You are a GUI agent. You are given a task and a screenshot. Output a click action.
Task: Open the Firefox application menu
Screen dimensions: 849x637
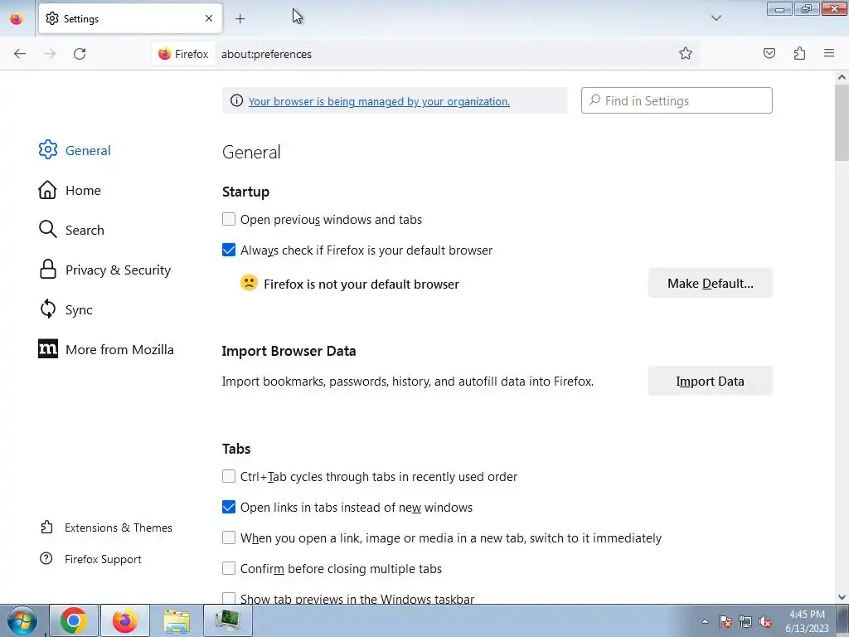[x=829, y=53]
